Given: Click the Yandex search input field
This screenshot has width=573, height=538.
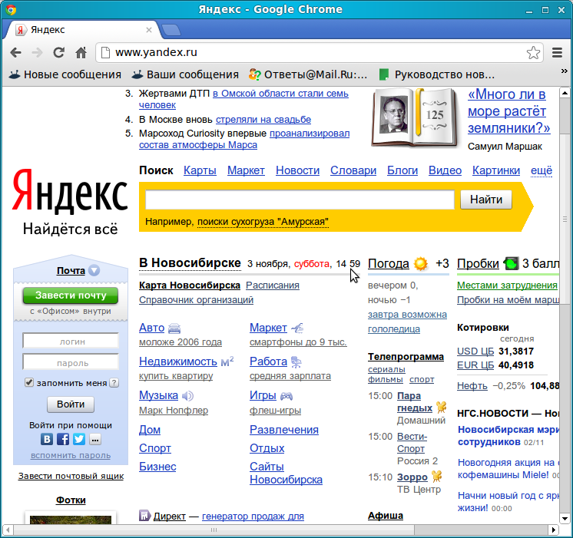Looking at the screenshot, I should click(x=300, y=200).
